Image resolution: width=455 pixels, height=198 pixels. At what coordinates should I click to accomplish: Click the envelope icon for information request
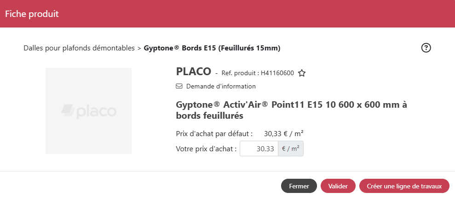tap(179, 86)
